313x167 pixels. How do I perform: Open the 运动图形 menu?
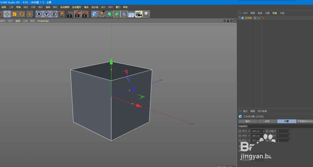pyautogui.click(x=76, y=7)
